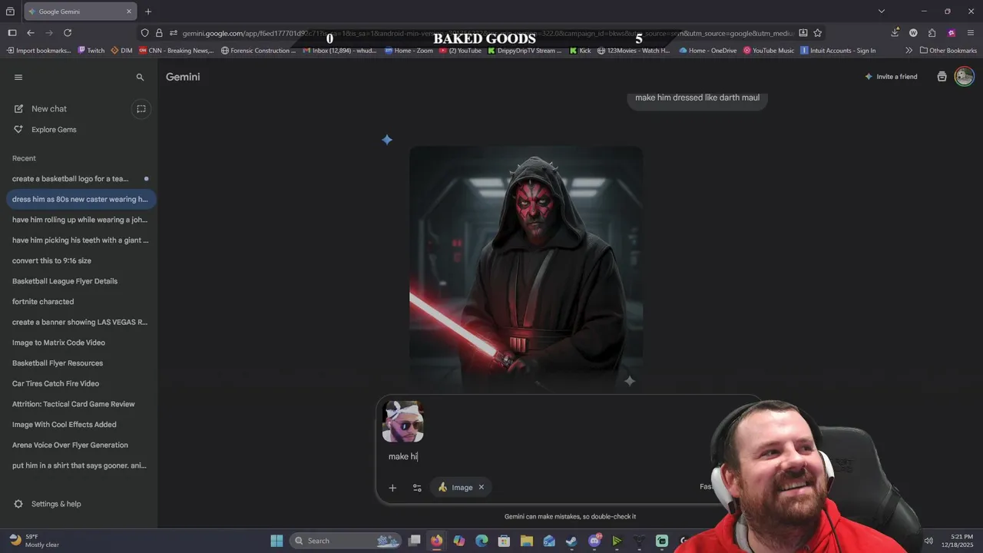List all tabs dropdown arrow
Screen dimensions: 983x553
882,12
